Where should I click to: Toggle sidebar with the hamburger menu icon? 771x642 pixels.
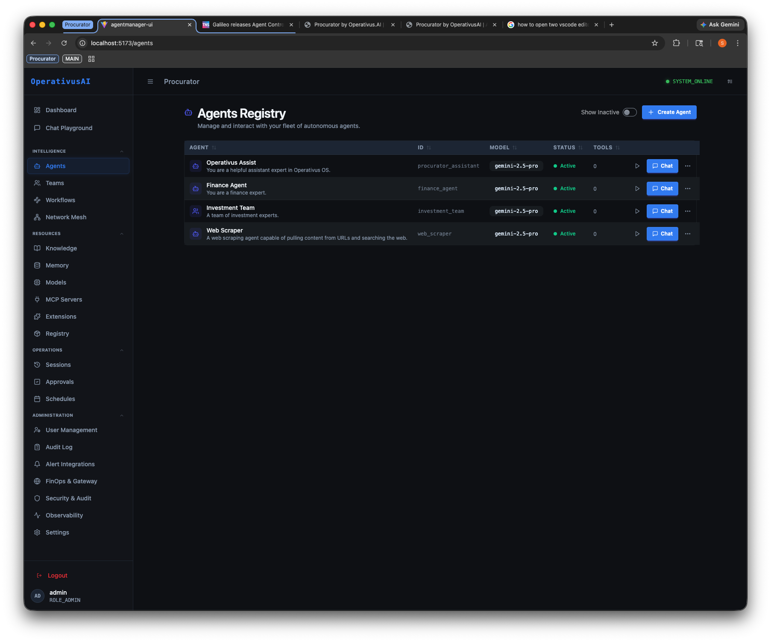tap(150, 81)
